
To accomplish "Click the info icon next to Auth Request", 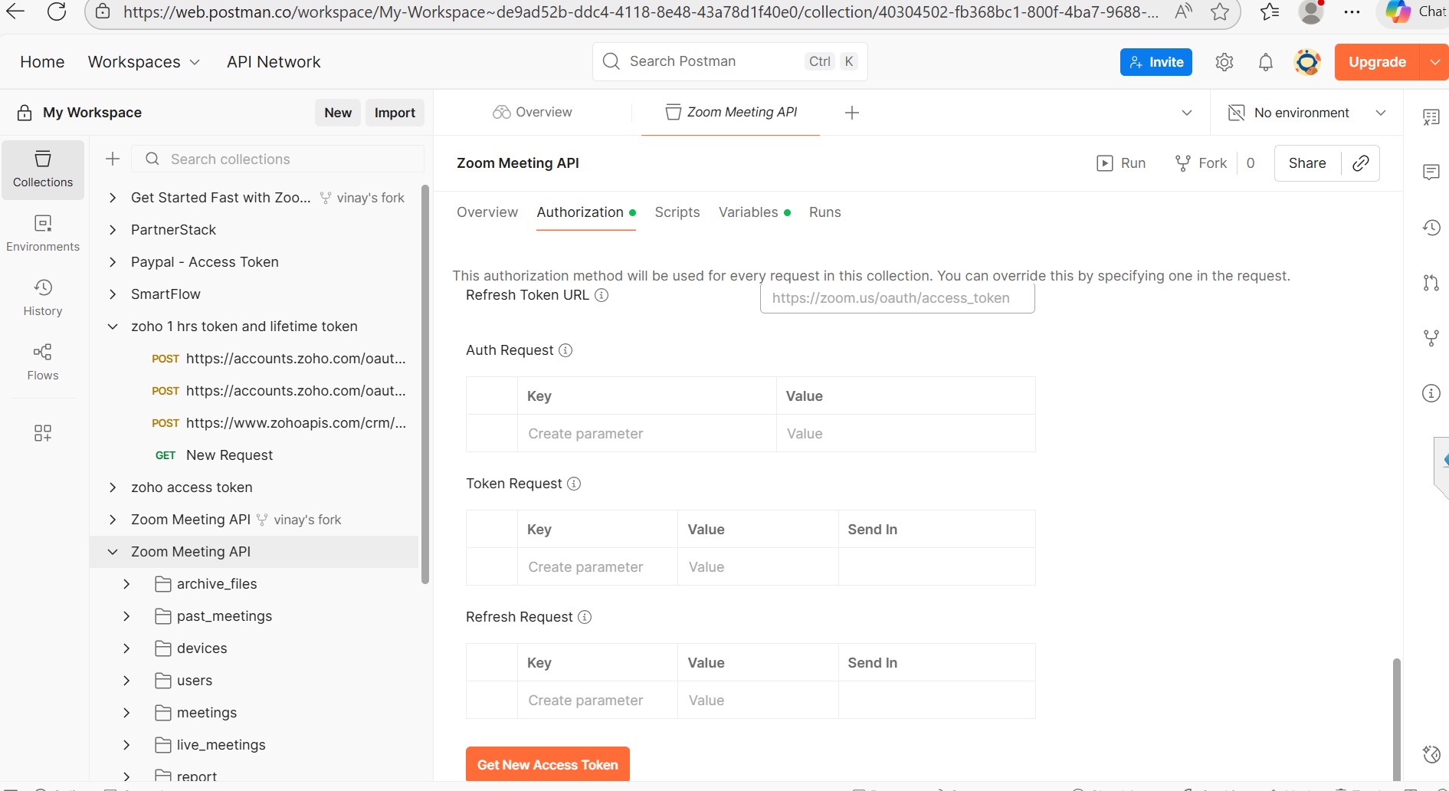I will pyautogui.click(x=566, y=350).
